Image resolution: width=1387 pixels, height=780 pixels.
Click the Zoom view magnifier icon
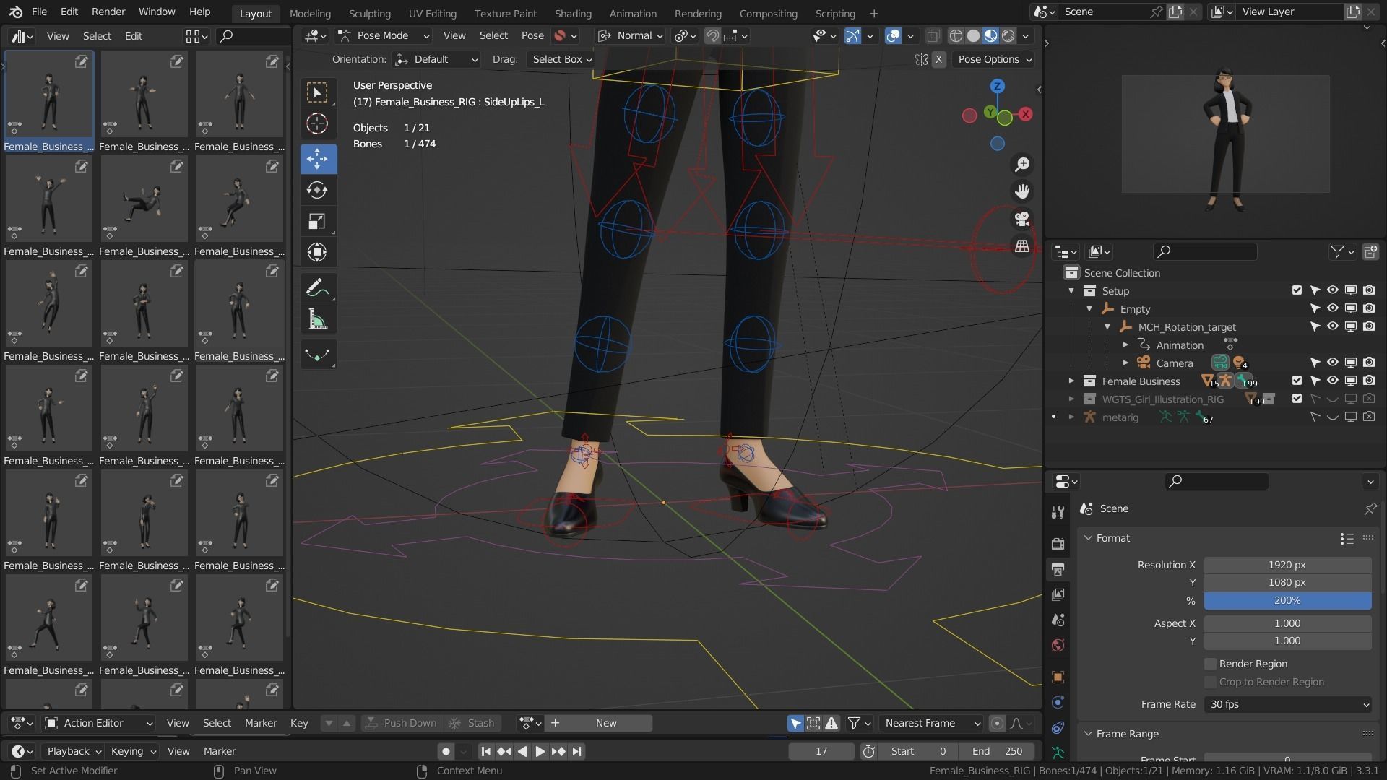click(1021, 165)
